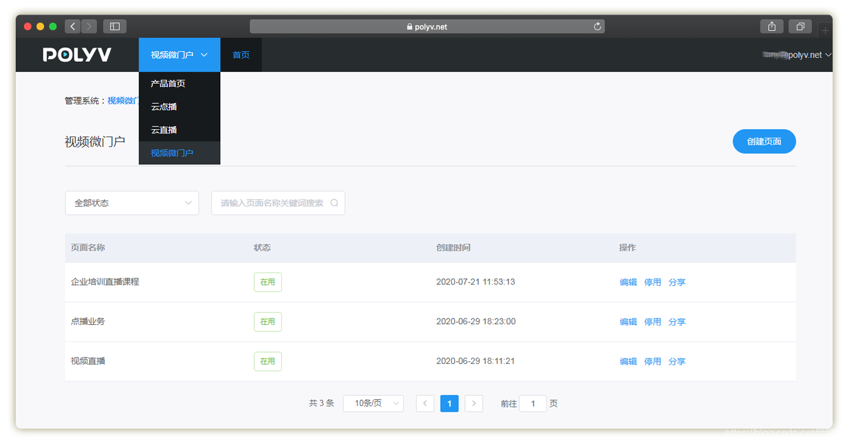Click the Safari back arrow button
Viewport: 849px width, 445px height.
point(73,26)
